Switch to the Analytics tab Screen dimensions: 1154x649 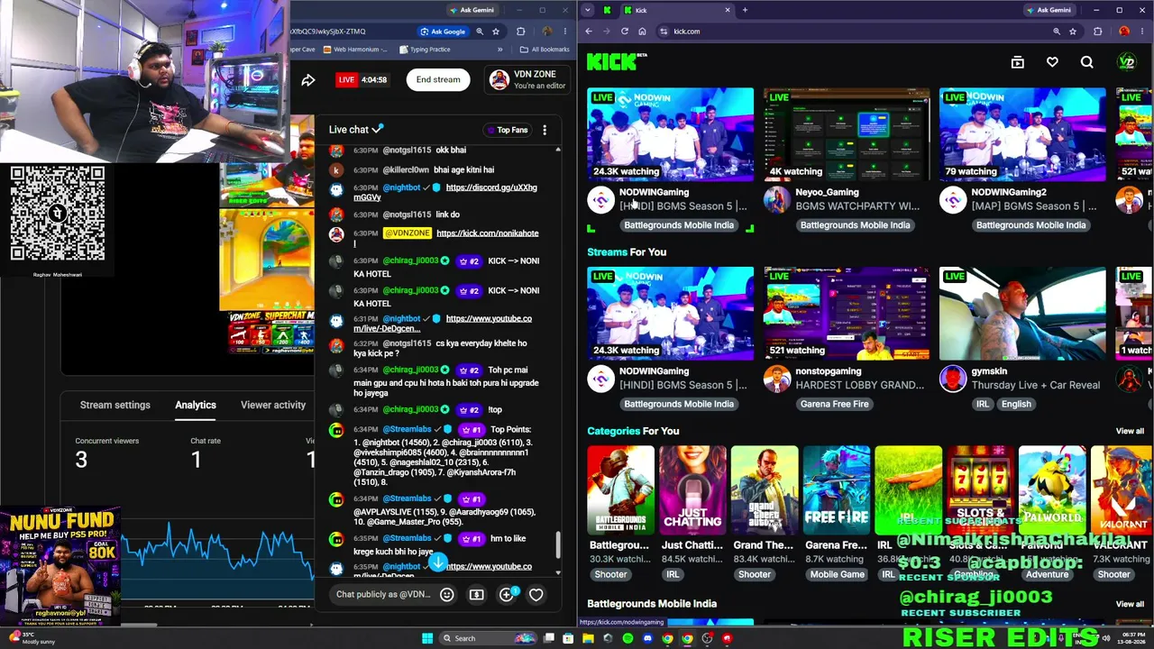pyautogui.click(x=196, y=405)
